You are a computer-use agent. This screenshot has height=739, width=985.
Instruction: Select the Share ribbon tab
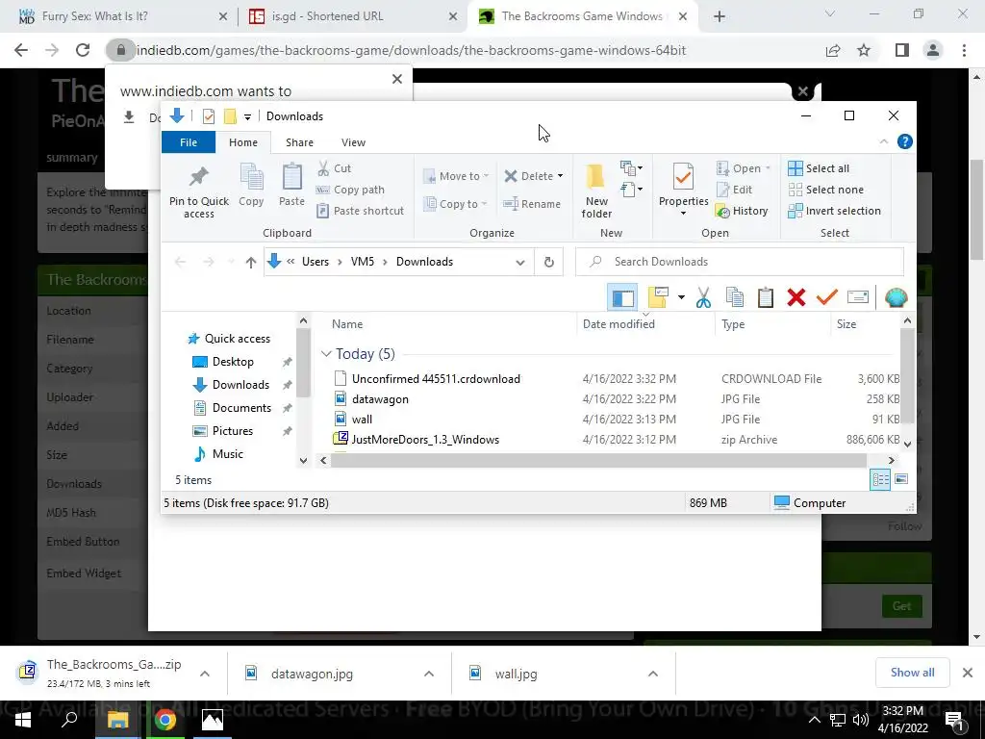coord(300,142)
